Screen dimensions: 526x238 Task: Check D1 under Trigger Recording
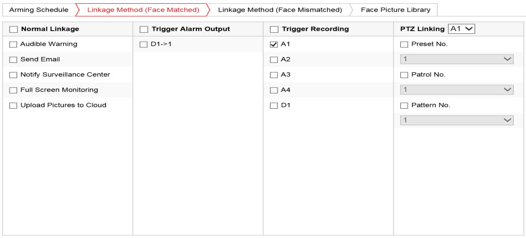pos(274,106)
